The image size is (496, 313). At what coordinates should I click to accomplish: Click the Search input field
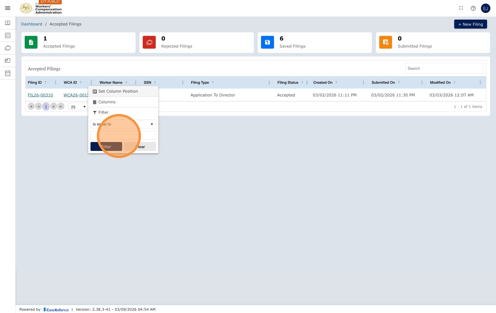point(444,68)
